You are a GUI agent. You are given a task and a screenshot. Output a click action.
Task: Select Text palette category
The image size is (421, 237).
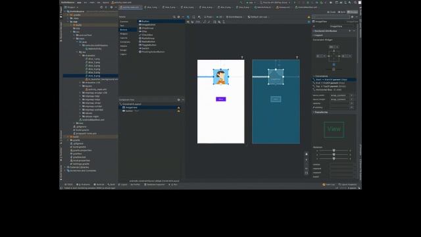click(122, 26)
